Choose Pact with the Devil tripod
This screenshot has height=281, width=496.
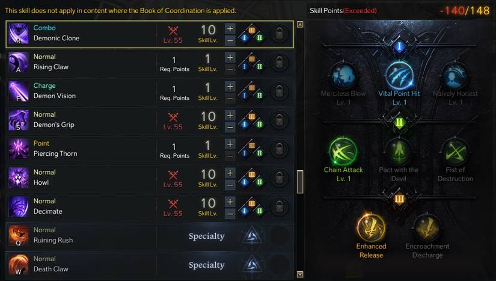[x=398, y=152]
